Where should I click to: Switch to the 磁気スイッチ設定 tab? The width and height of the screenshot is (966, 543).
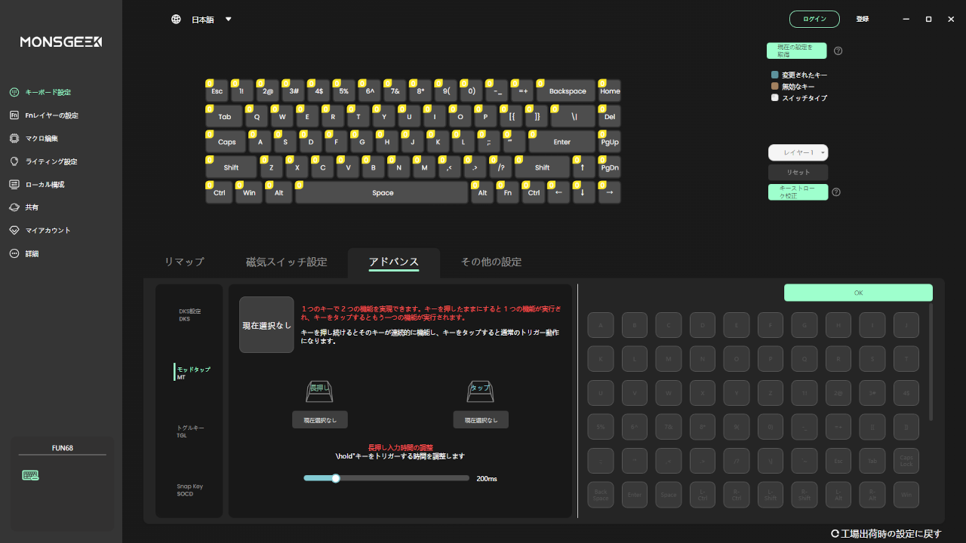[x=287, y=262]
